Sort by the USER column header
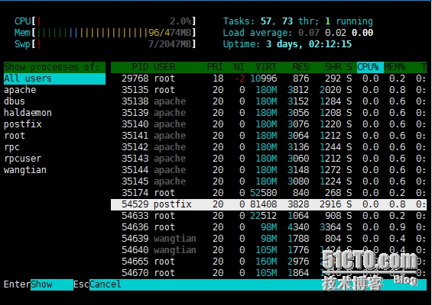Image resolution: width=432 pixels, height=305 pixels. tap(164, 67)
